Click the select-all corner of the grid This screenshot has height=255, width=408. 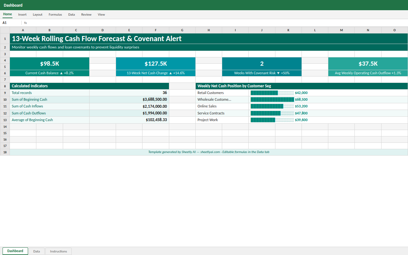click(x=5, y=30)
